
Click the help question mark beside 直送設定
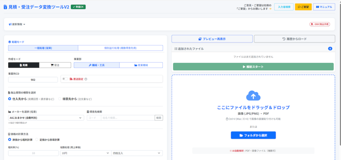click(x=86, y=79)
